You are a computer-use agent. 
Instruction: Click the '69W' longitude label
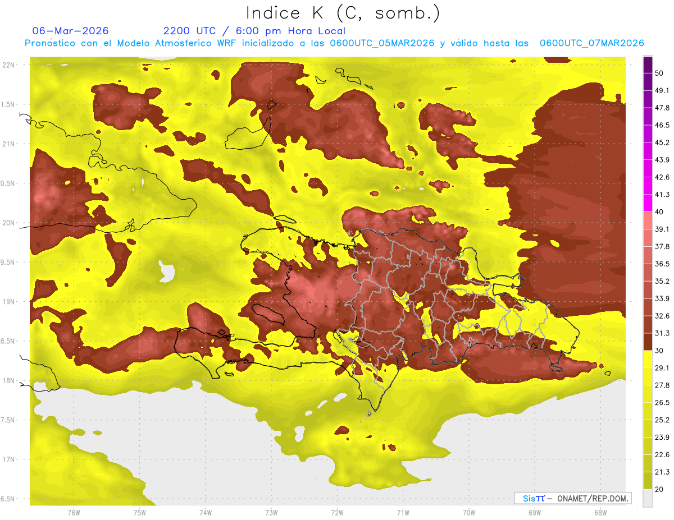[535, 512]
